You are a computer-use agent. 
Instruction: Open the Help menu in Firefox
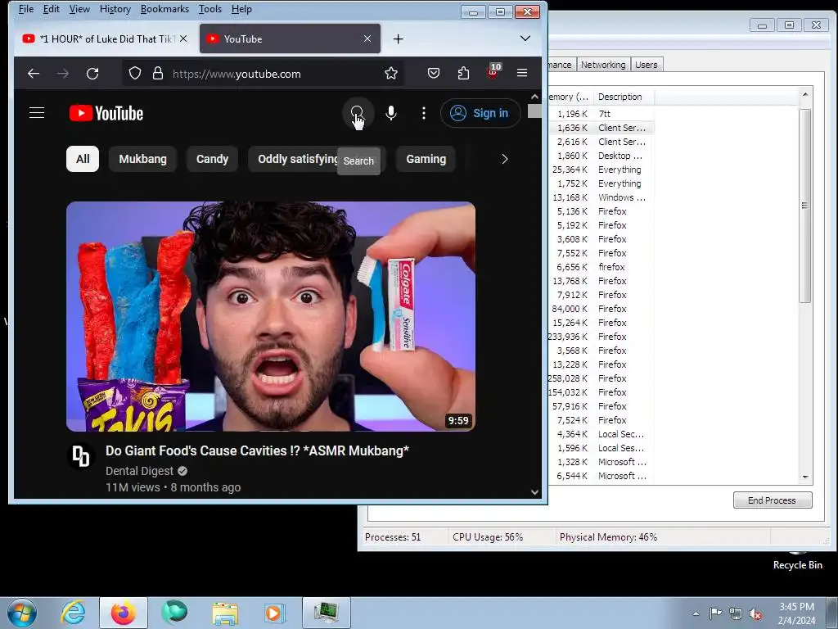click(241, 9)
